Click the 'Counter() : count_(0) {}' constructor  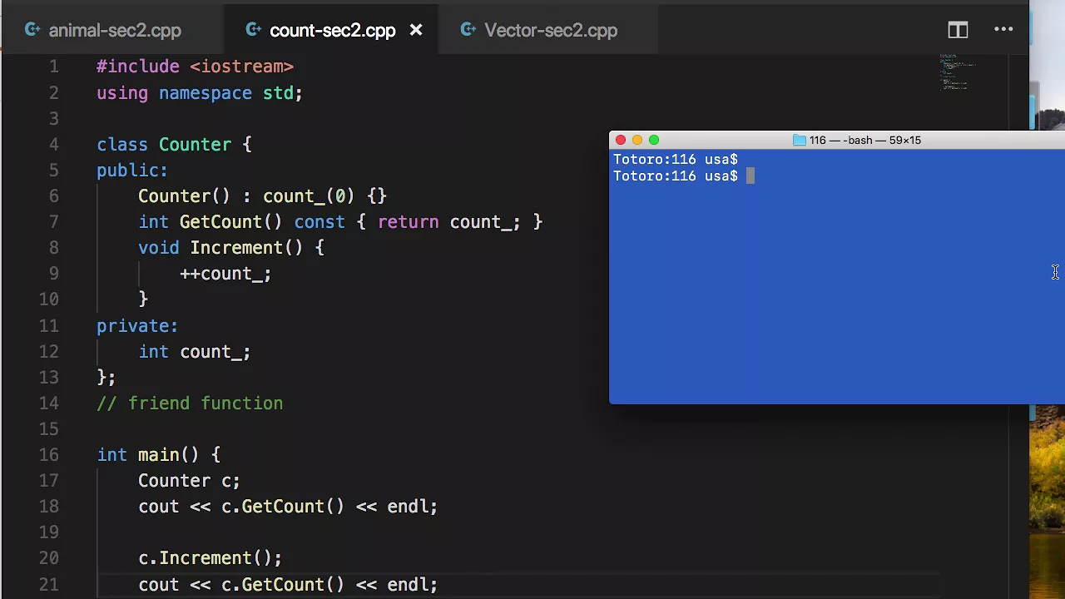point(262,196)
